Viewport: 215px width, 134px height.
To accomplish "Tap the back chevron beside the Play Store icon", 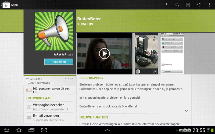I will pos(1,5).
